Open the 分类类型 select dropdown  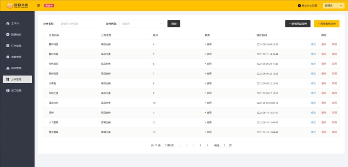coord(142,24)
